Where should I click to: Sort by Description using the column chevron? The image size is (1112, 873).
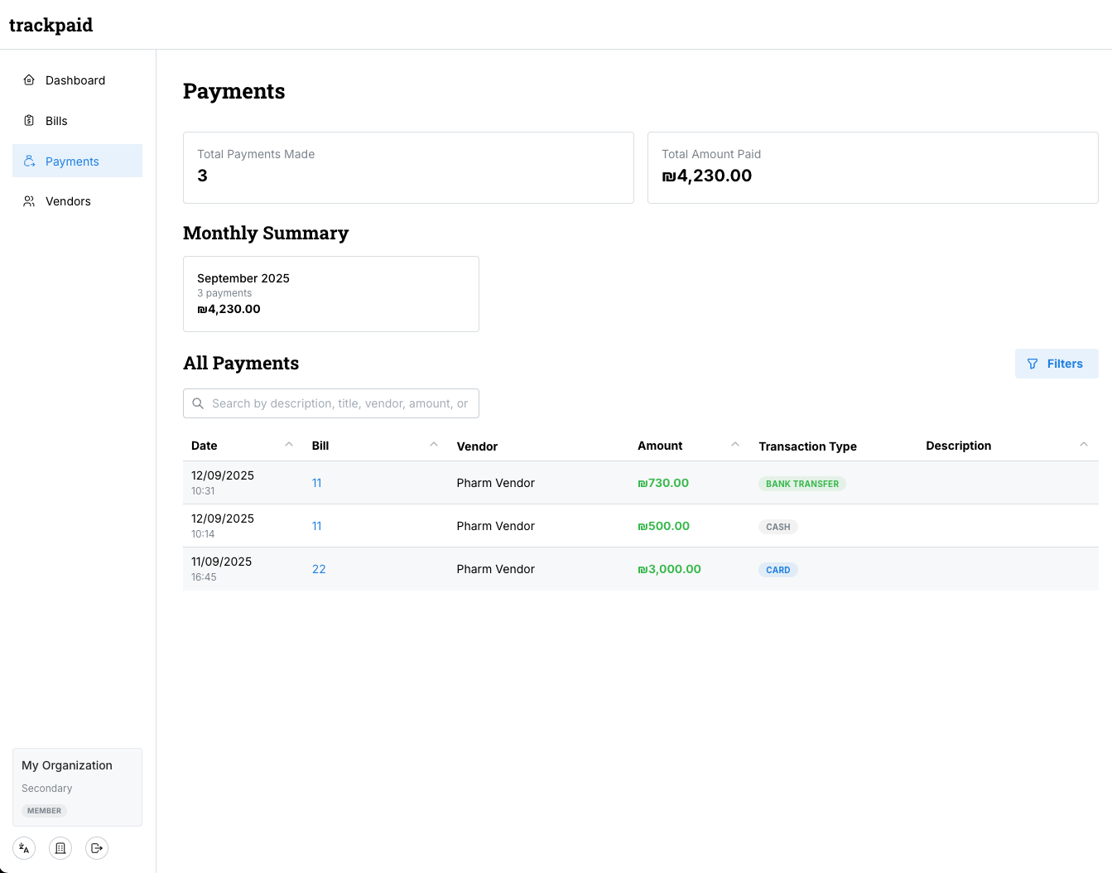click(x=1084, y=444)
